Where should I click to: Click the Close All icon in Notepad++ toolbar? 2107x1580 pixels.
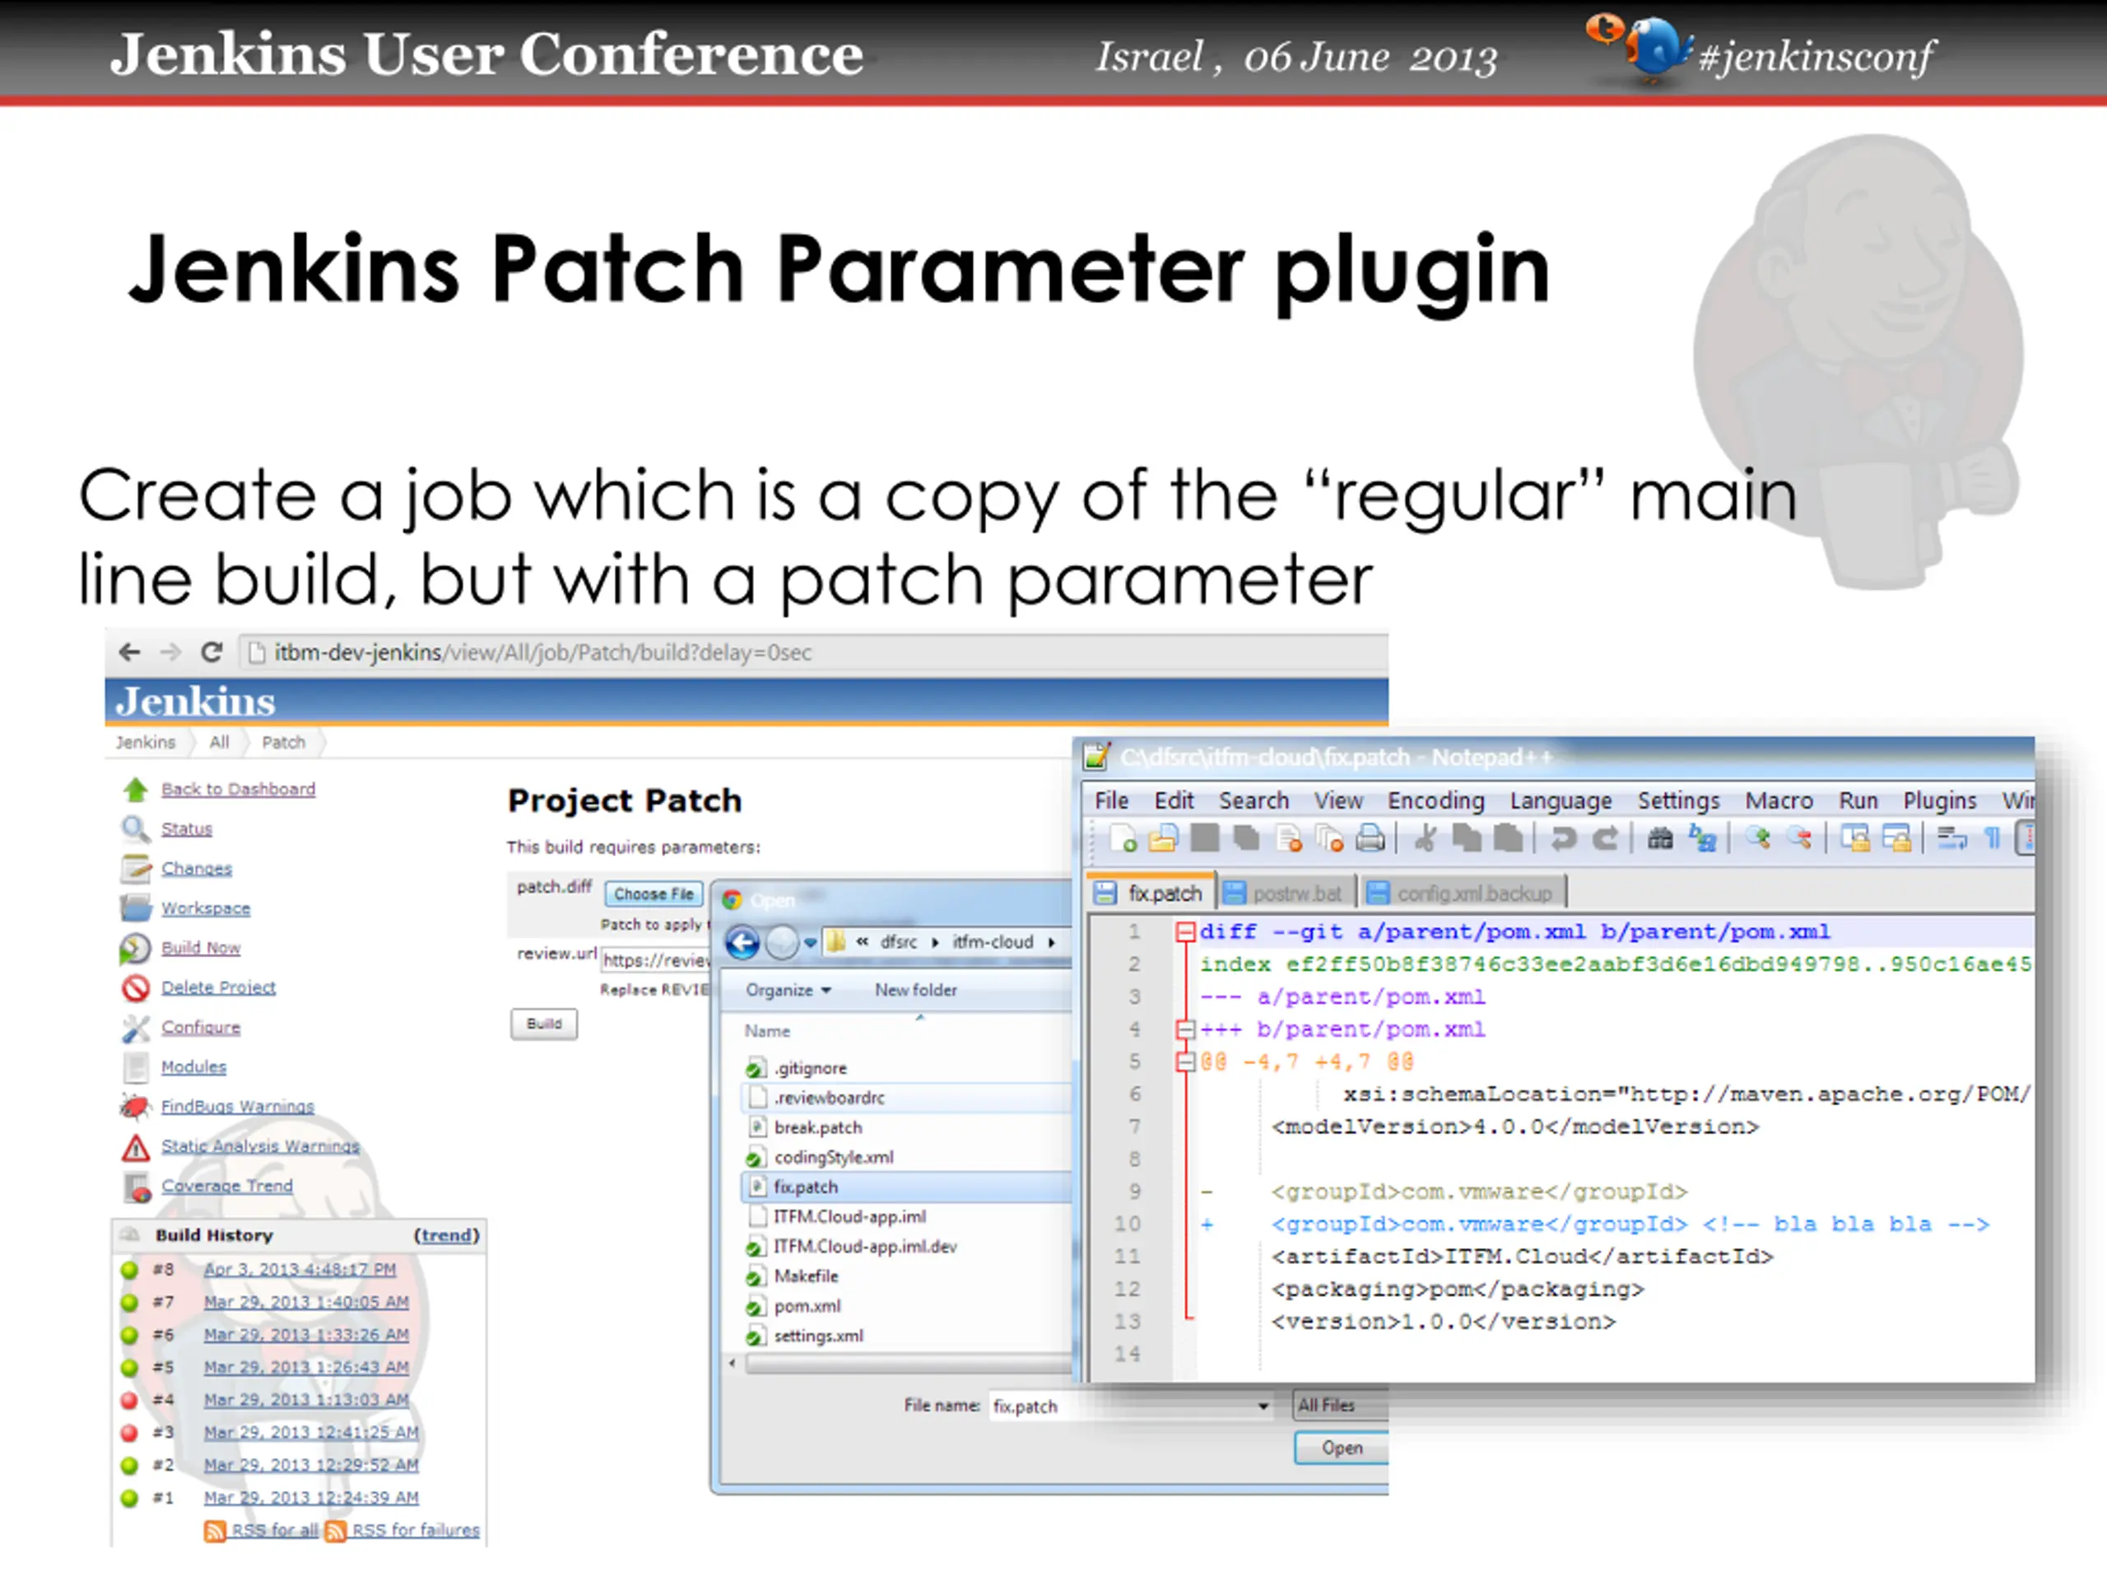[1328, 838]
